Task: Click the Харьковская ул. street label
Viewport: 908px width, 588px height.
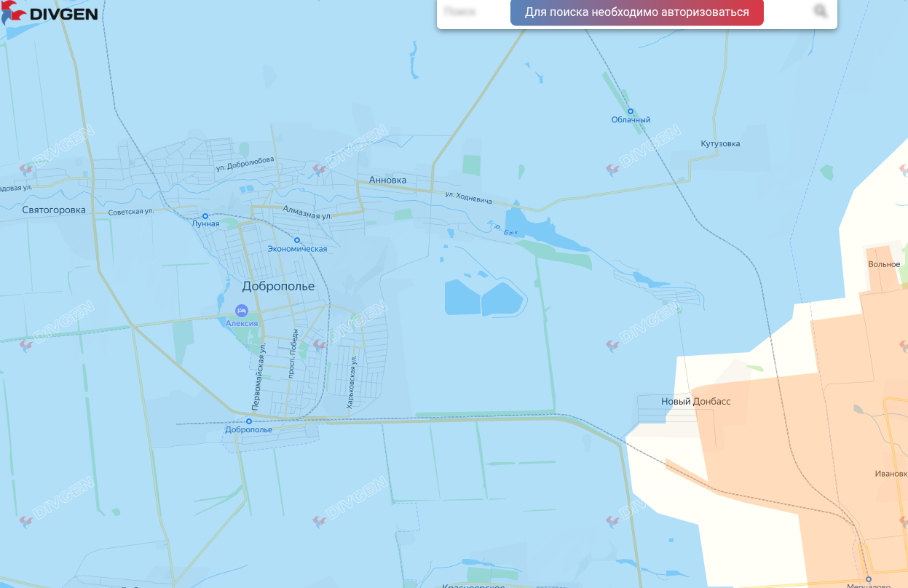Action: pos(350,383)
